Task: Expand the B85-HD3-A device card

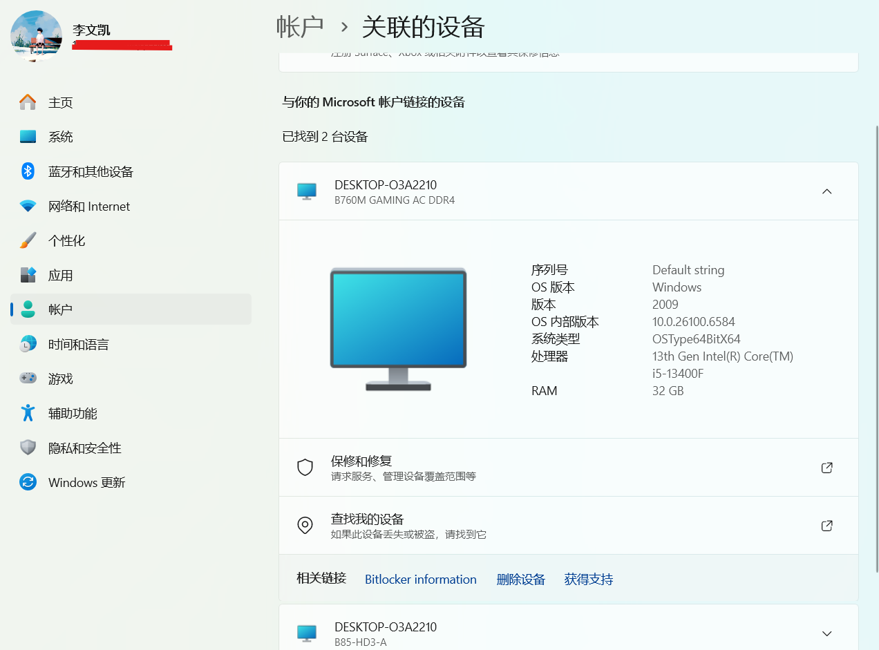Action: point(826,633)
